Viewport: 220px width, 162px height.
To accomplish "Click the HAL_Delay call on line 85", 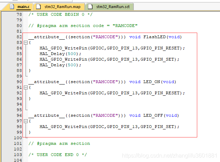I will pyautogui.click(x=60, y=54).
